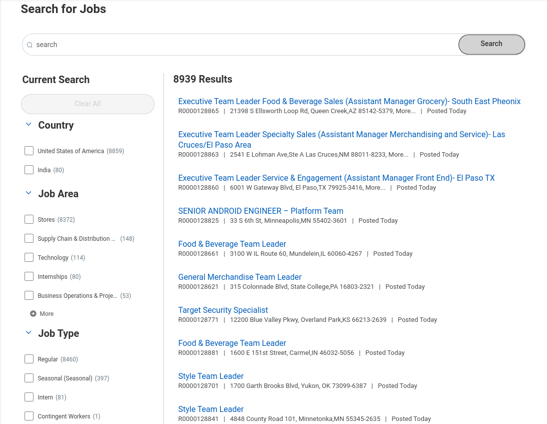The image size is (547, 424).
Task: Check the United States of America country filter
Action: [28, 150]
